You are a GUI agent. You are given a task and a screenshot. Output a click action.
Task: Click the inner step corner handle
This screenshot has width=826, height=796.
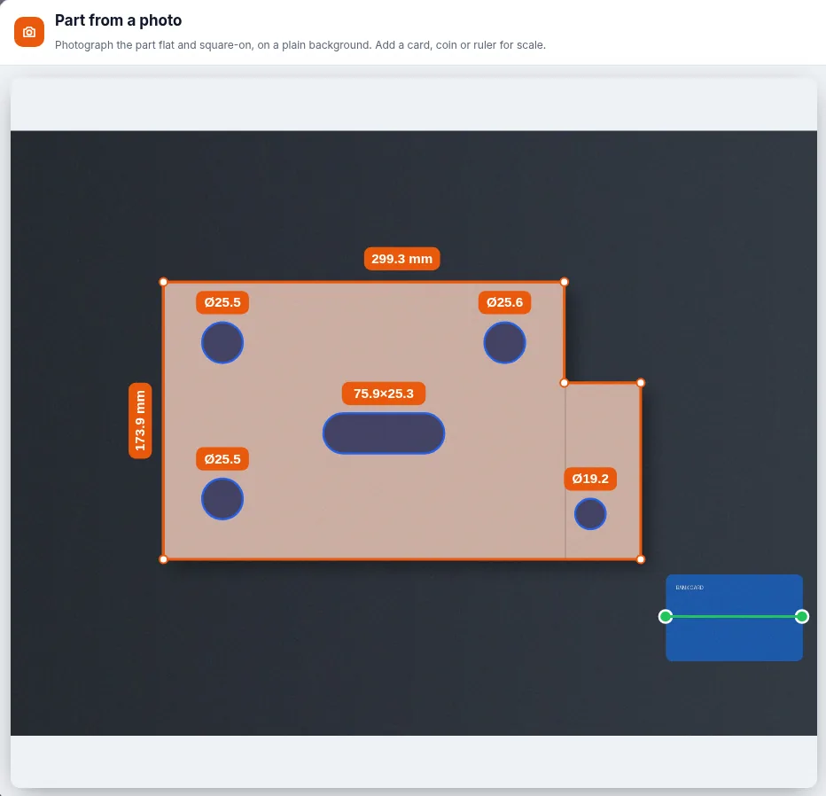[565, 383]
